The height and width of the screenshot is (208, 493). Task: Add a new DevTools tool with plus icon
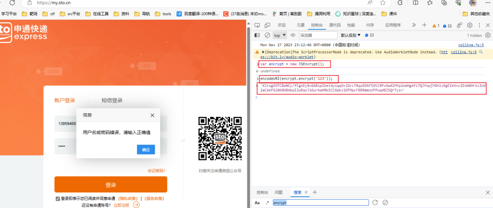(424, 25)
